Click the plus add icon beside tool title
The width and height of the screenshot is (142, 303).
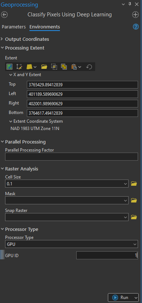135,15
